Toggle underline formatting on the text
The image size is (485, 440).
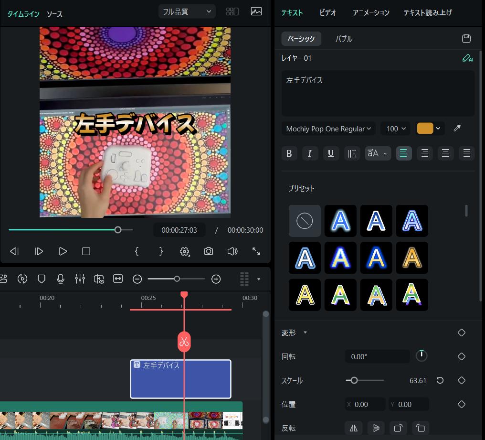[x=331, y=153]
